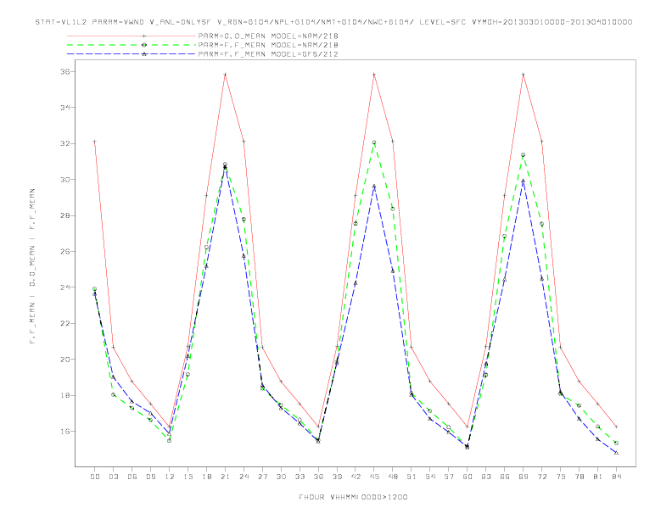Viewport: 672px width, 519px height.
Task: Click red line peak marker at hour 69
Action: 524,75
